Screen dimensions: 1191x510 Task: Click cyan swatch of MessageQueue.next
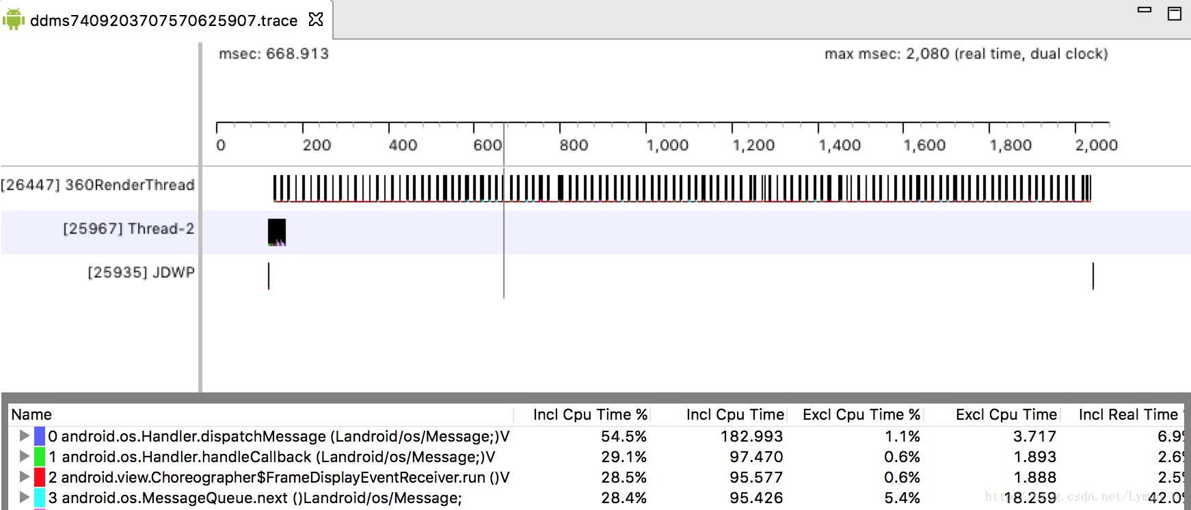40,498
